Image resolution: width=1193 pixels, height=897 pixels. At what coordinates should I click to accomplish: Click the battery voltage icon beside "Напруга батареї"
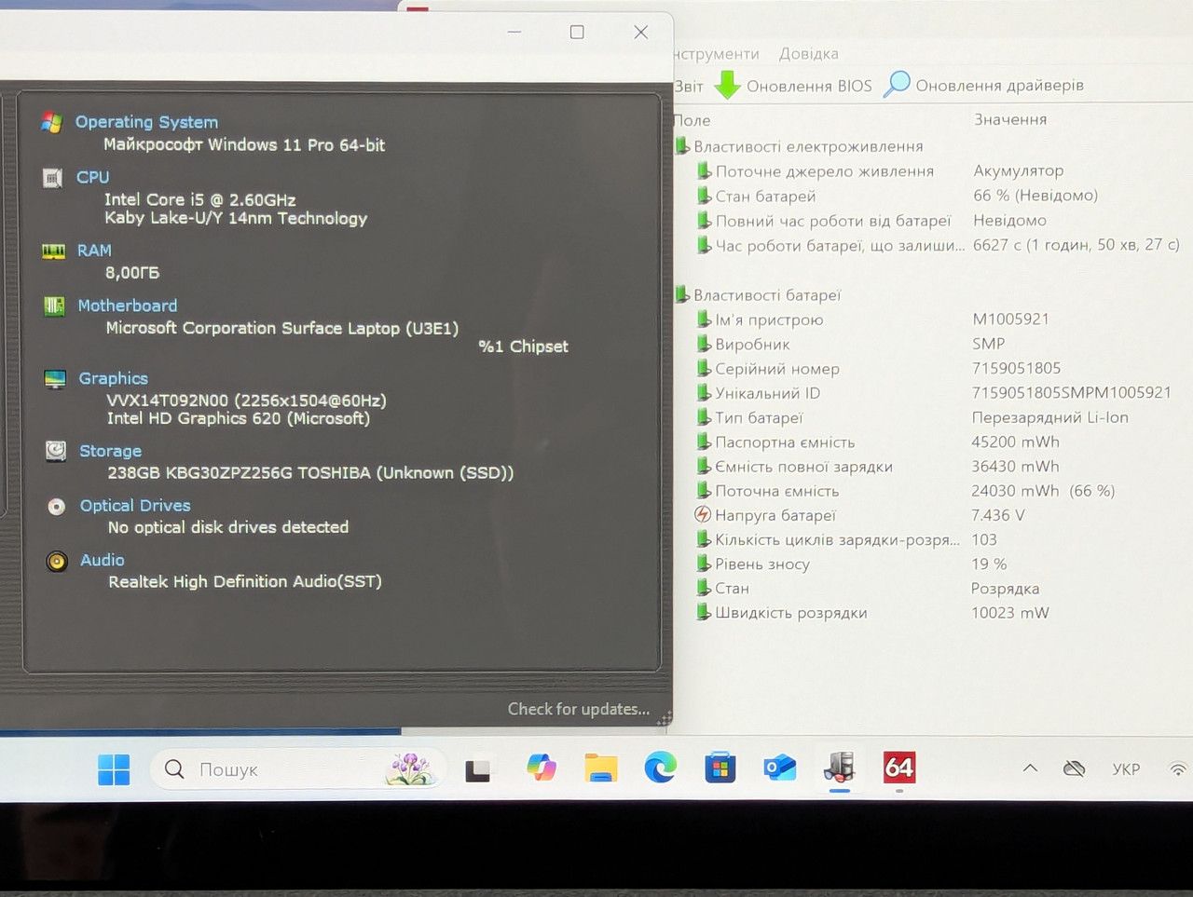click(x=703, y=515)
